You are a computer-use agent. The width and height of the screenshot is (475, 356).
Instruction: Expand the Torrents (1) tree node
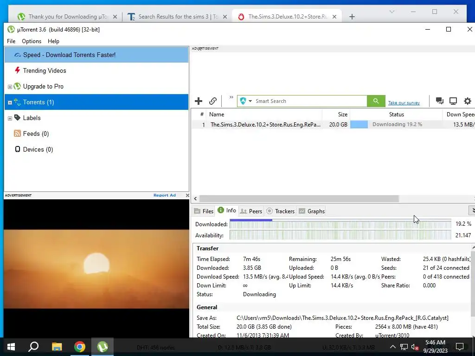[x=10, y=102]
